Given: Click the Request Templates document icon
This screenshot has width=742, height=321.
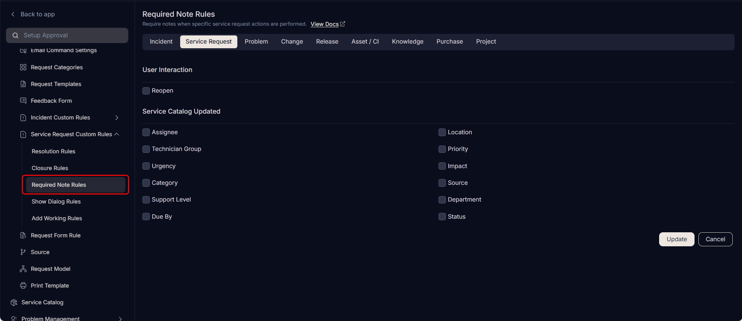Looking at the screenshot, I should [23, 84].
